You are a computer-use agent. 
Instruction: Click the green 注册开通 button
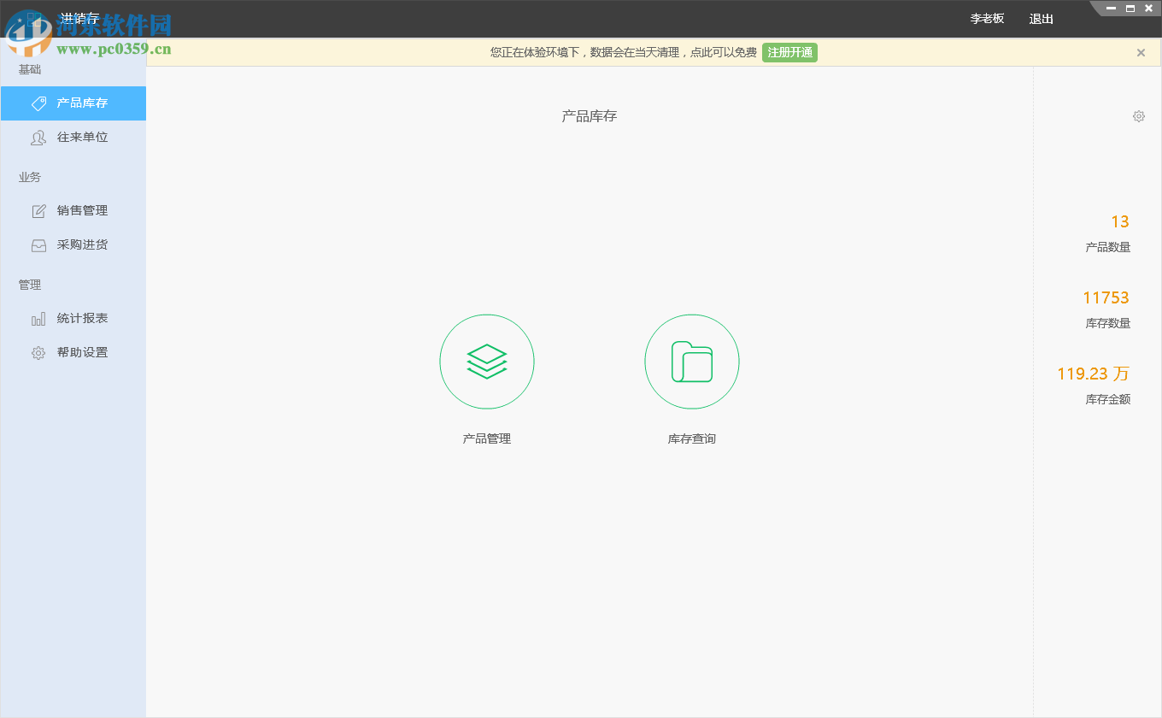coord(789,52)
